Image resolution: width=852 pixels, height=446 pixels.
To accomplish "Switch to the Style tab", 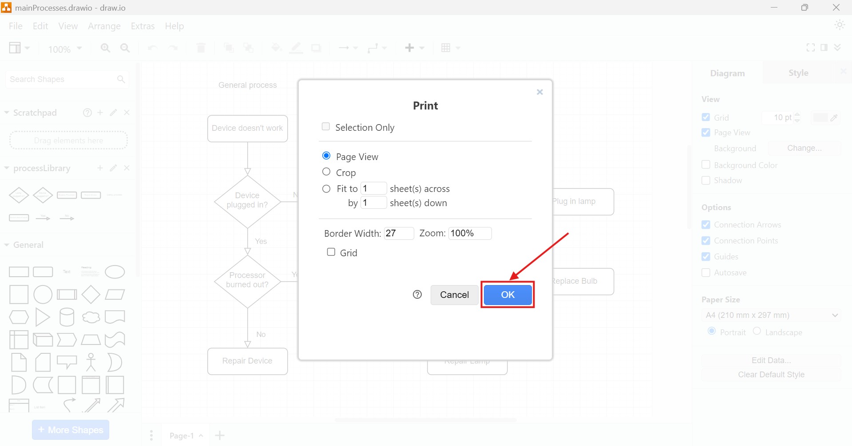I will click(x=798, y=73).
